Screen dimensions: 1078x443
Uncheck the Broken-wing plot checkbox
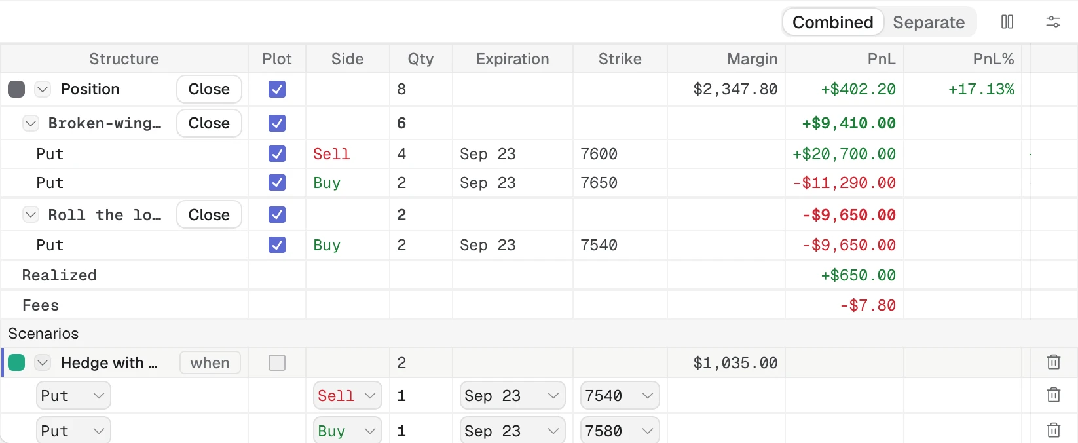(277, 123)
